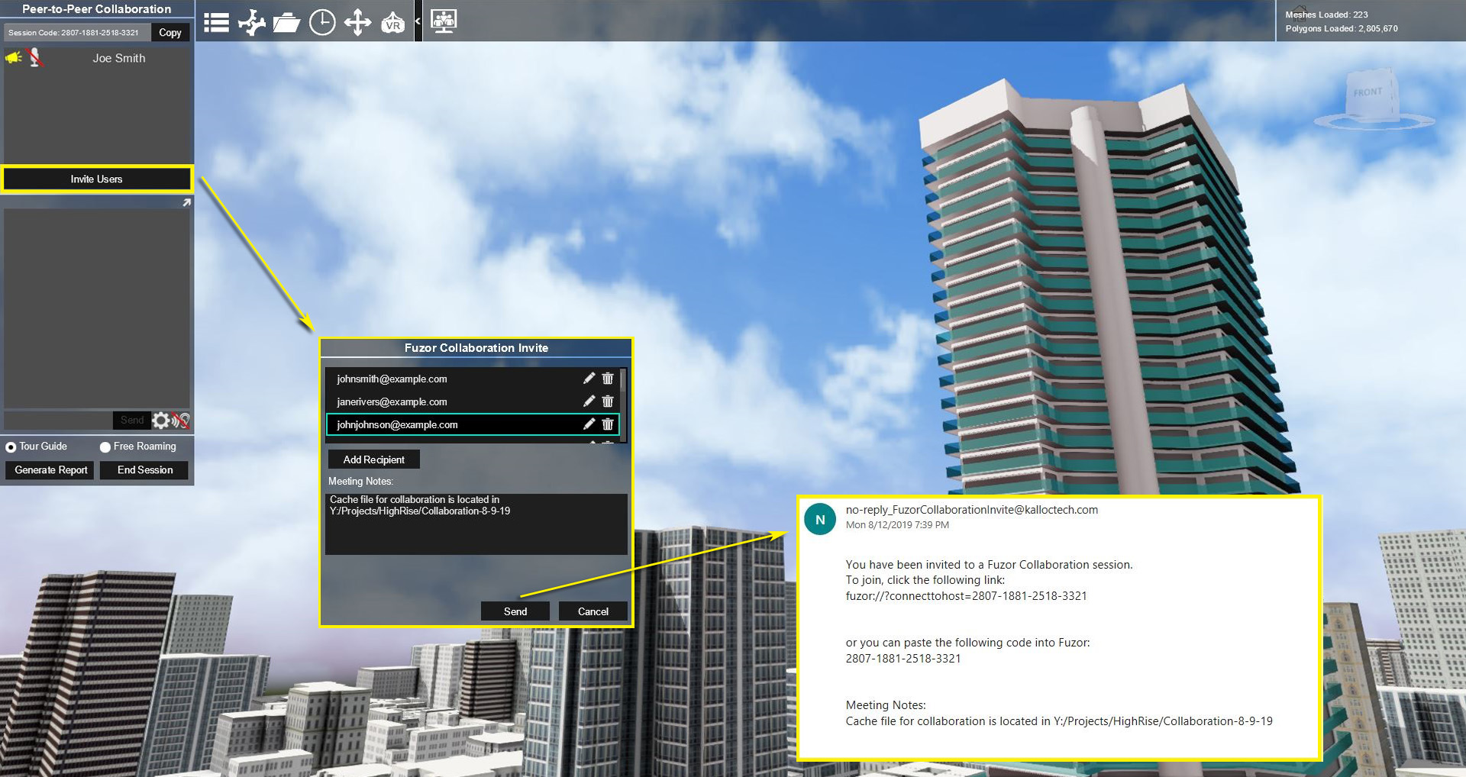Select the Free Roaming radio option

[105, 447]
